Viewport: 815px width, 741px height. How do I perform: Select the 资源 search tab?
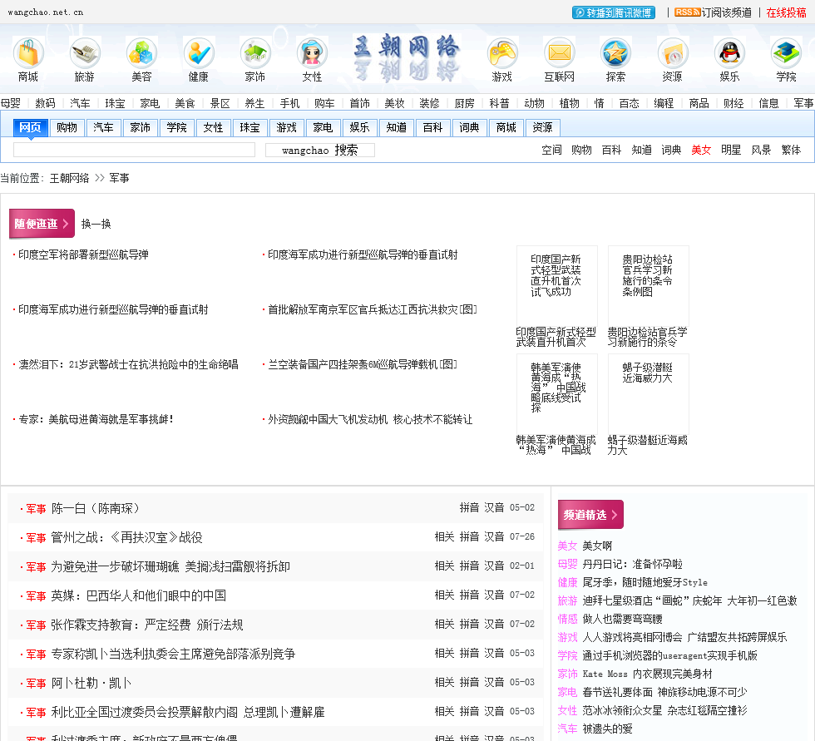click(x=542, y=127)
